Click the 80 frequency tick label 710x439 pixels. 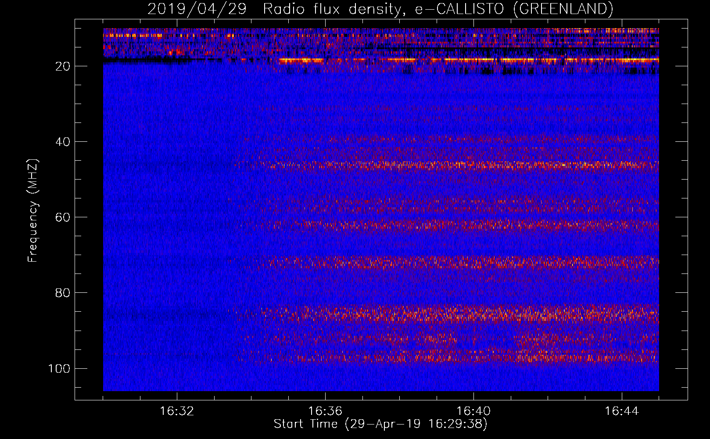pos(63,293)
